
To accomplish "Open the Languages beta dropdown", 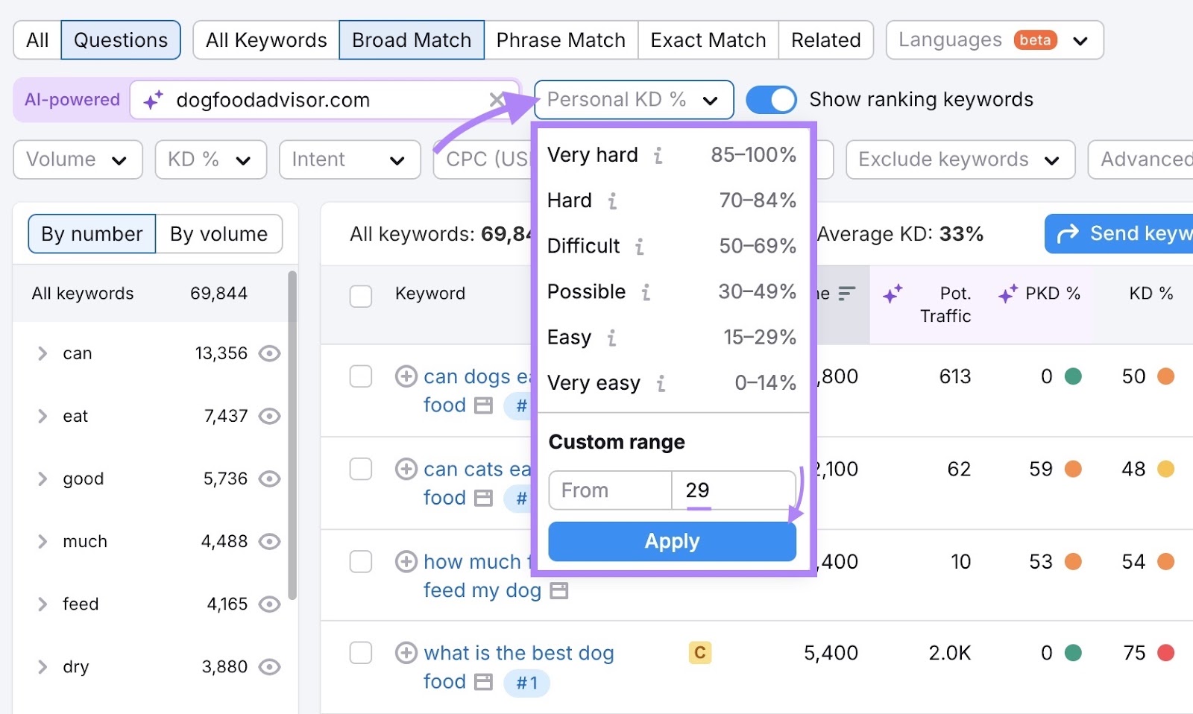I will pos(995,40).
